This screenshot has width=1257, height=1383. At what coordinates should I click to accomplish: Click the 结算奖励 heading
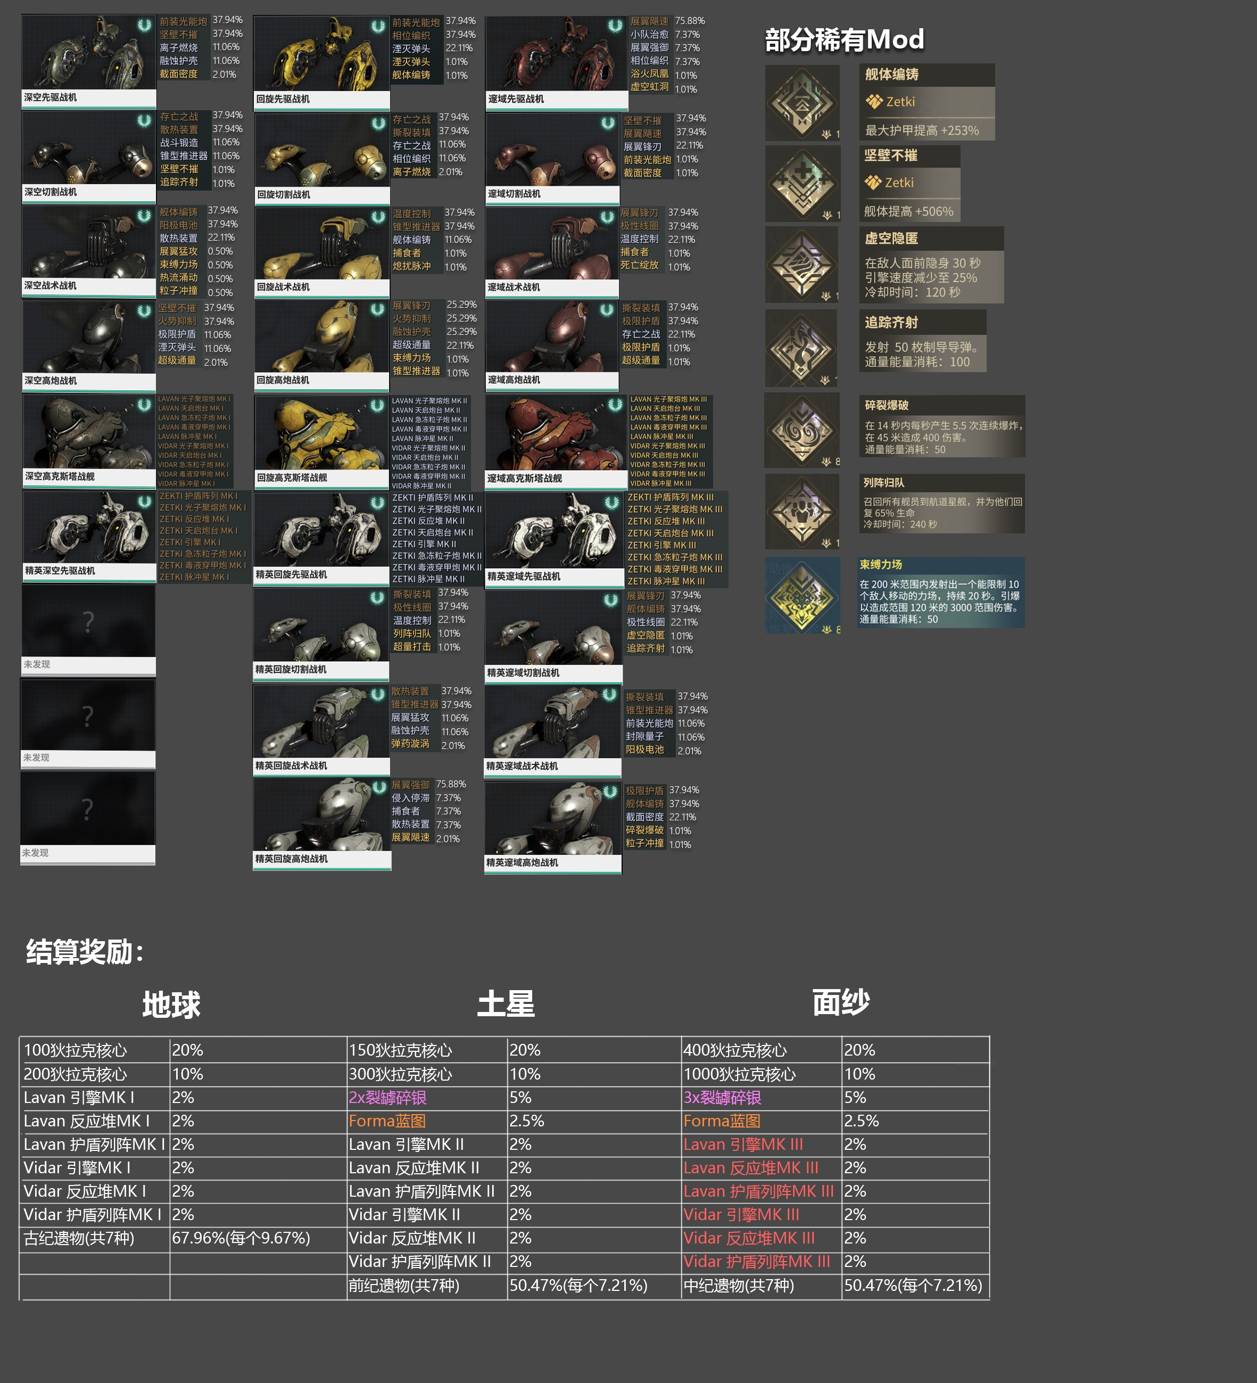tap(85, 951)
